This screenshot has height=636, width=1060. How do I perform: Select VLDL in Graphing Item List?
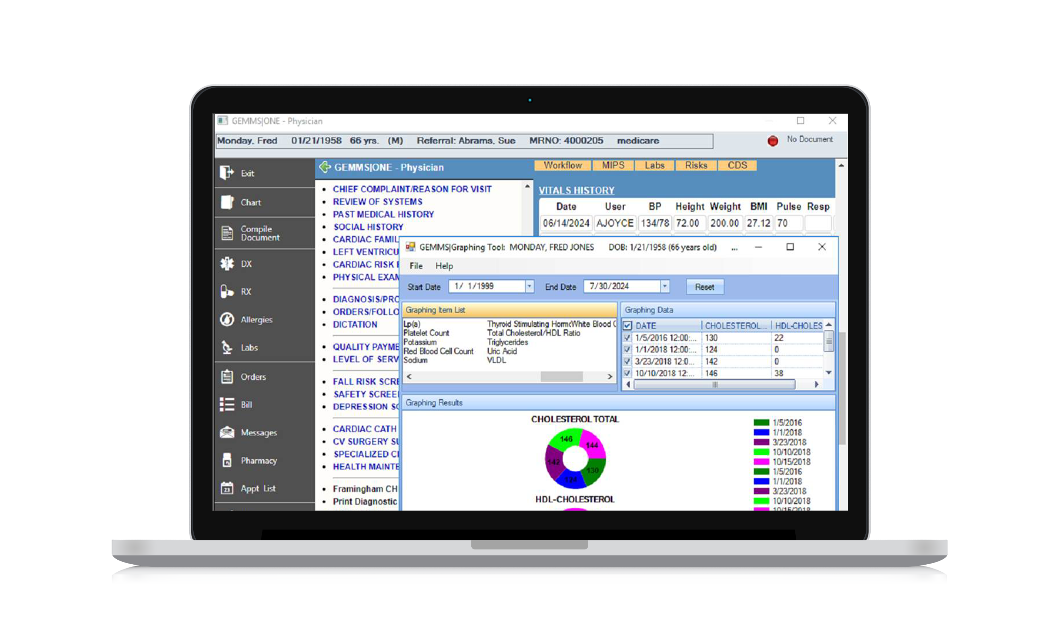496,360
